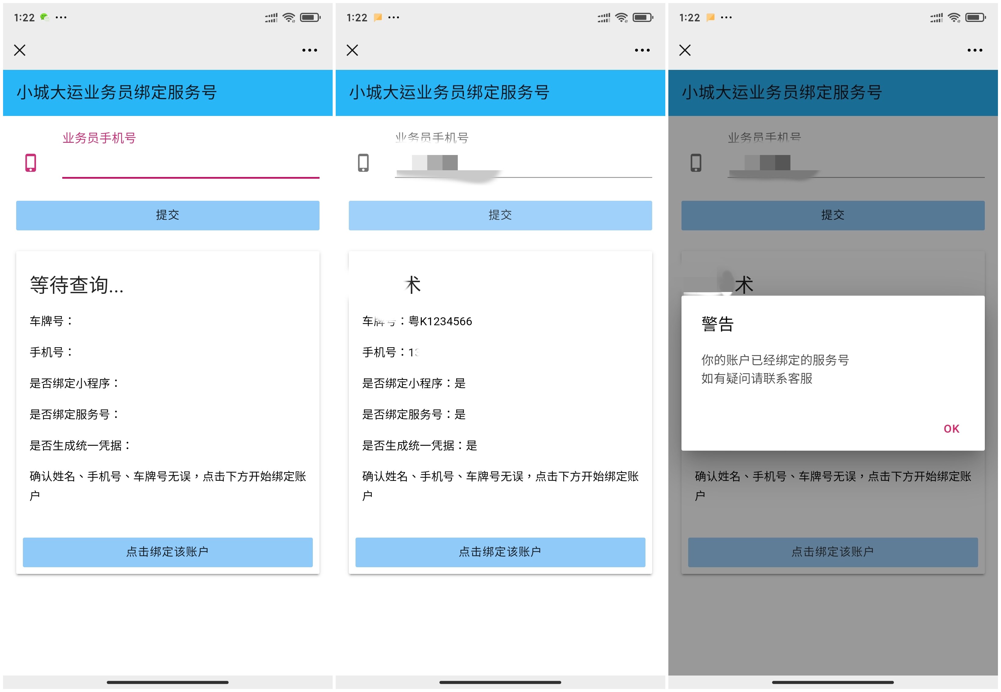Tap the 提交 submit button on the first screen
The height and width of the screenshot is (692, 1001).
[x=168, y=215]
